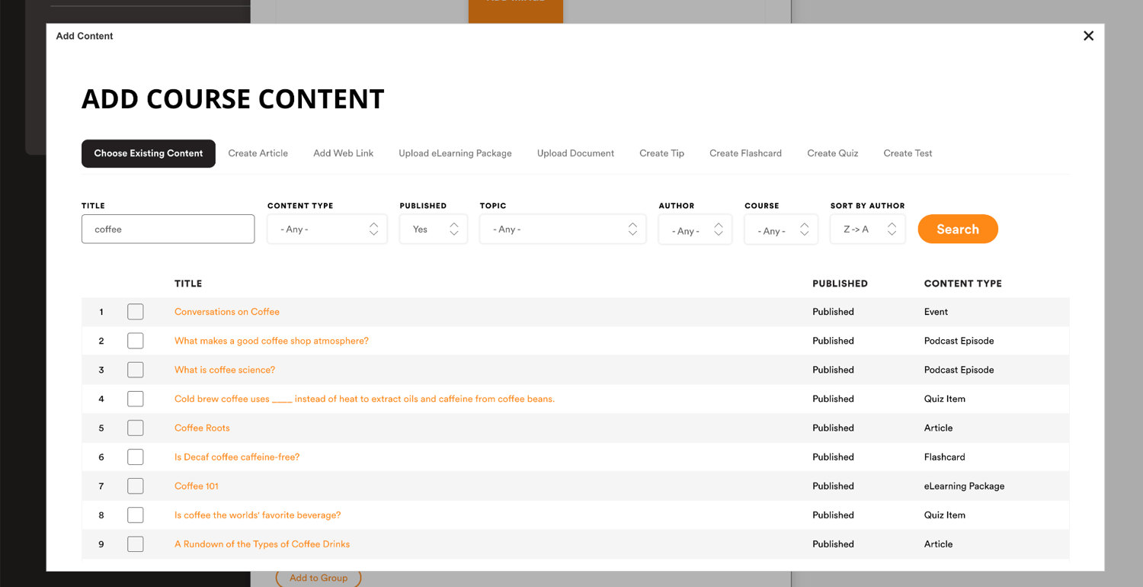
Task: Expand the Course filter dropdown
Action: (780, 230)
